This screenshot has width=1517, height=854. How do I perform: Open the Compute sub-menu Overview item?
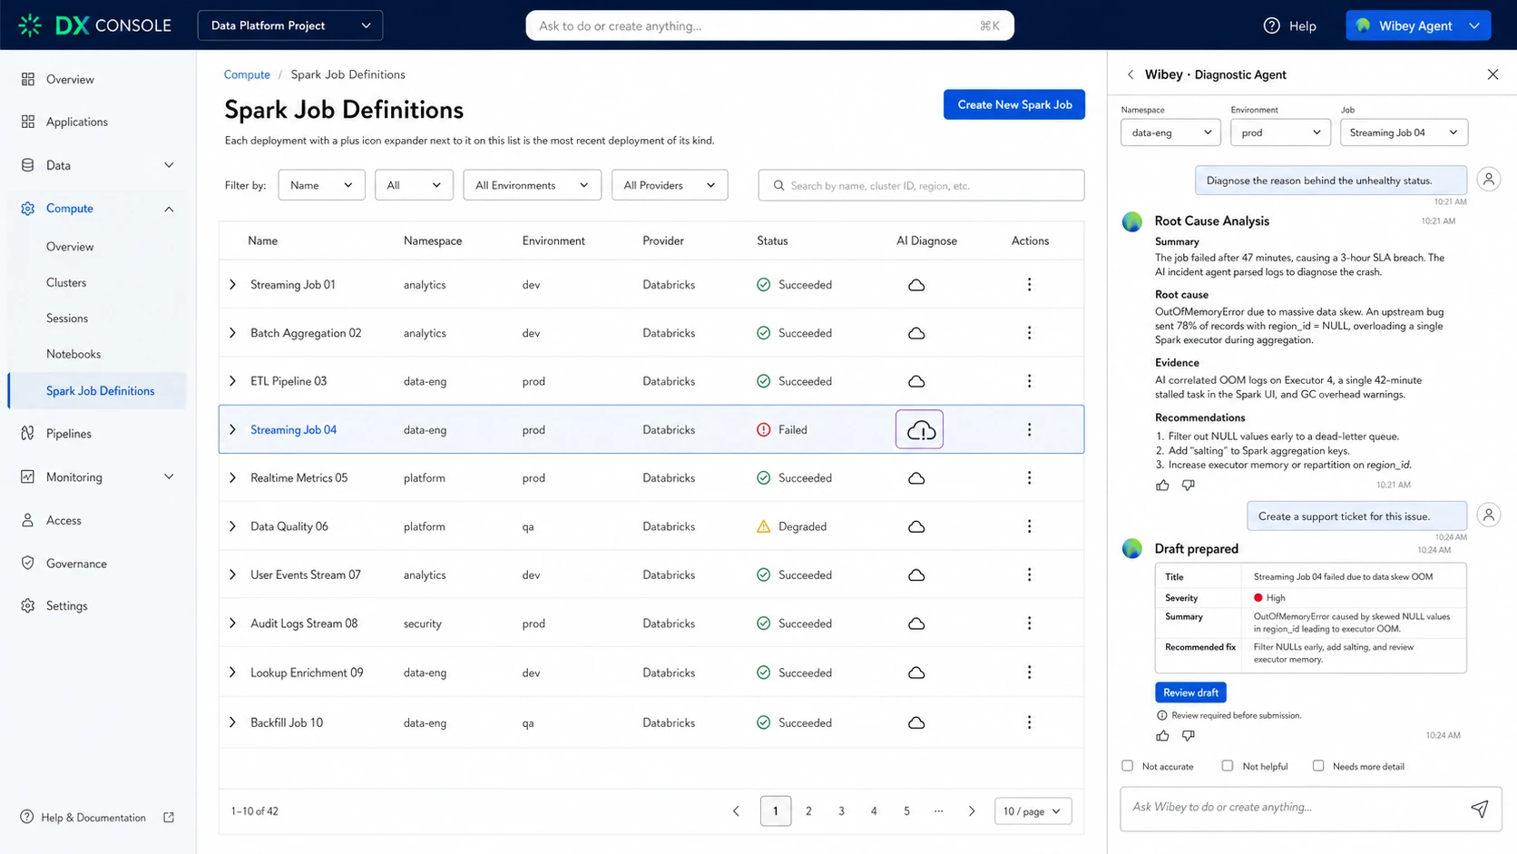tap(70, 247)
